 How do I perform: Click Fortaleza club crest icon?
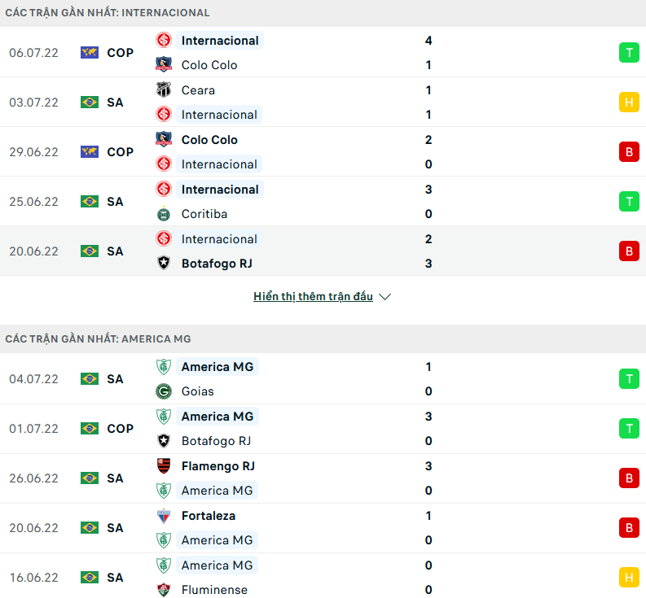coord(164,516)
